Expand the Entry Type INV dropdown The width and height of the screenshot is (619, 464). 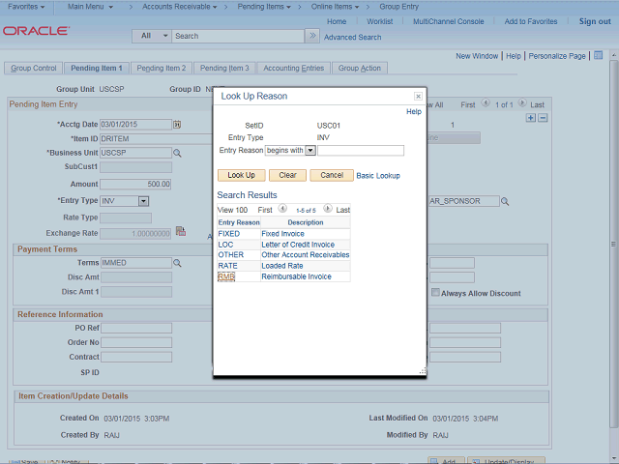[142, 201]
